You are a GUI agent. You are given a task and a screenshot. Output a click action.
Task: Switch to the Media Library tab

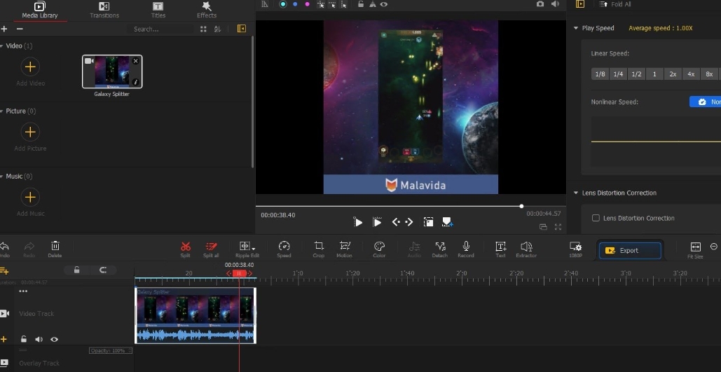pyautogui.click(x=40, y=10)
